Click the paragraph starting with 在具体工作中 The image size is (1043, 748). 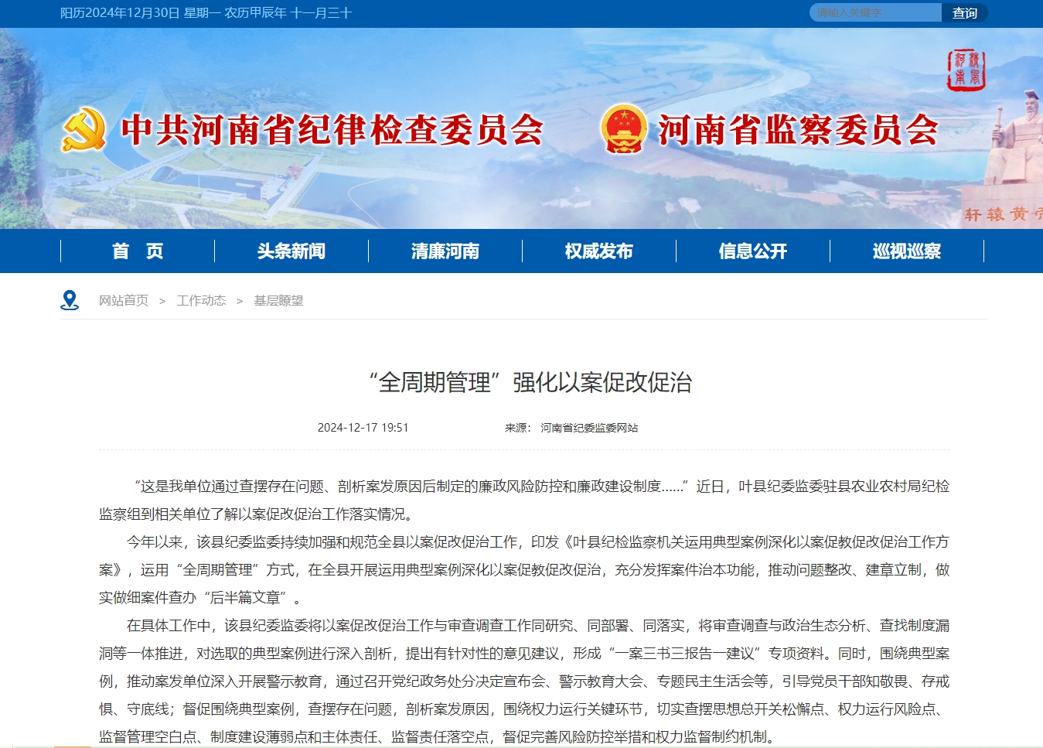point(524,681)
